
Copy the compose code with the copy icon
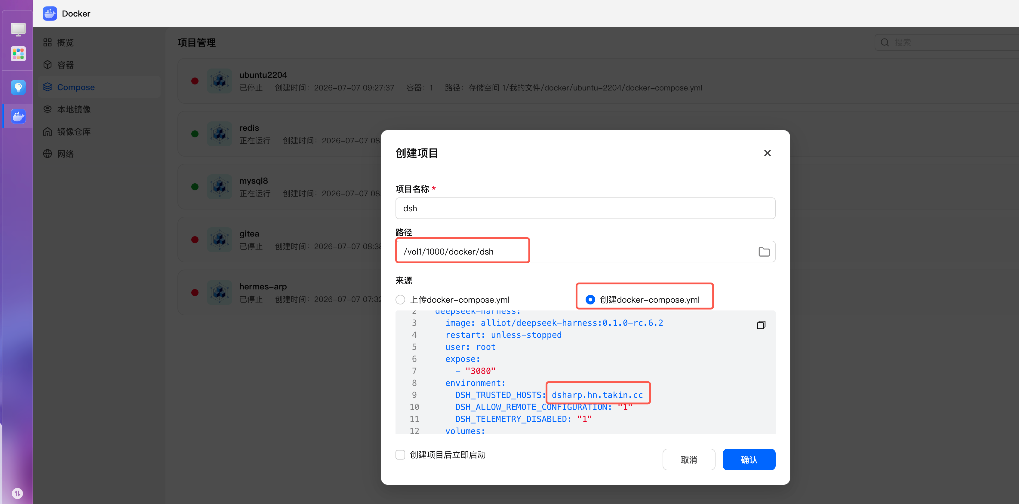pos(761,325)
